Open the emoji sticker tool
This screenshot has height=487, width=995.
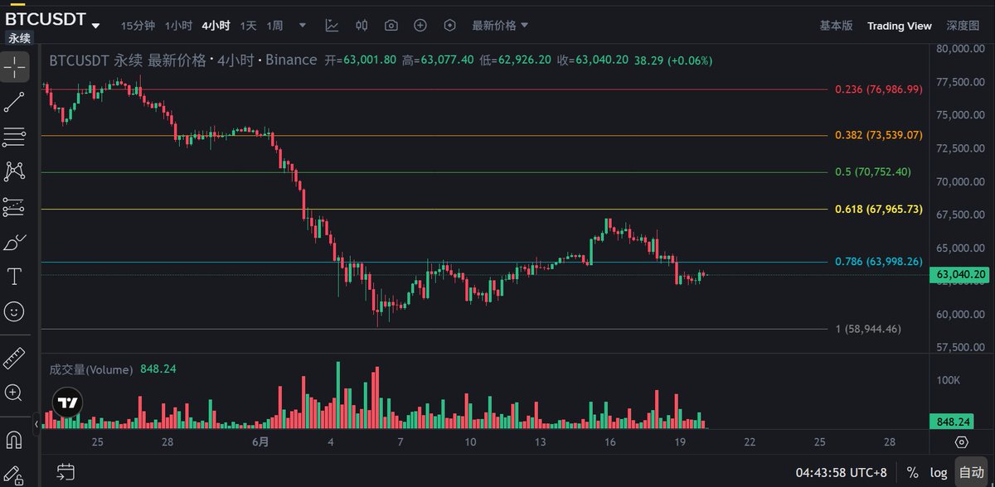pos(14,311)
